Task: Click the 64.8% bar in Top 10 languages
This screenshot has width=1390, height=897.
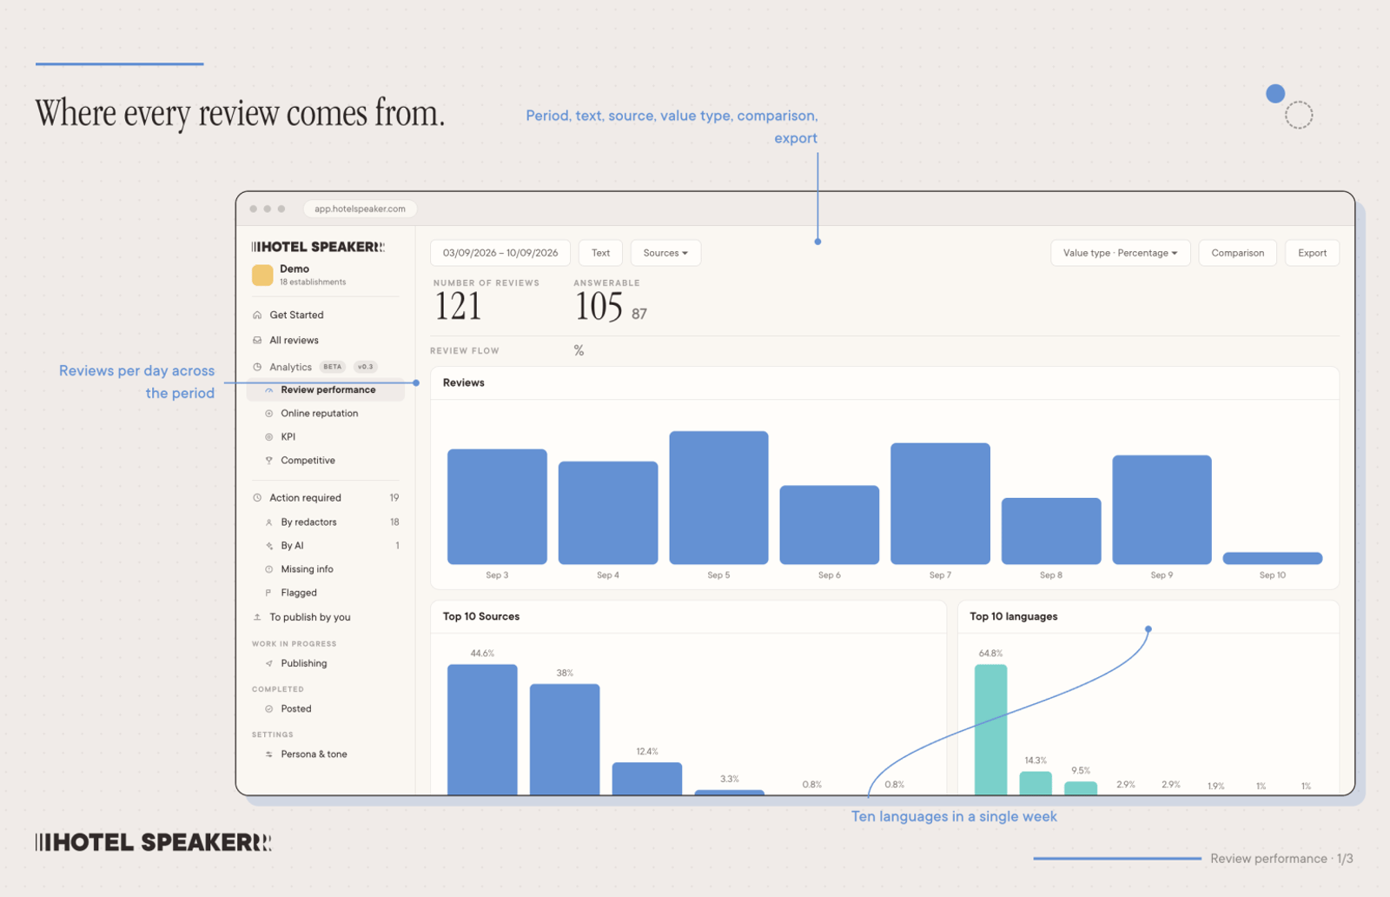Action: (x=990, y=730)
